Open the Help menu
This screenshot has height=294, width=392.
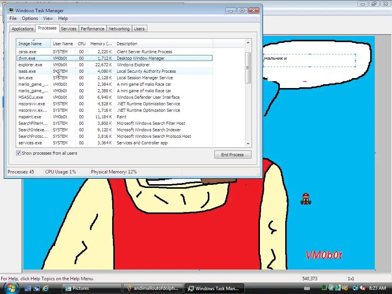[63, 18]
